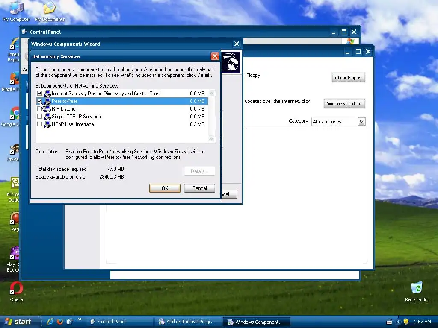Open the Category dropdown arrow
The height and width of the screenshot is (328, 438).
coord(361,122)
